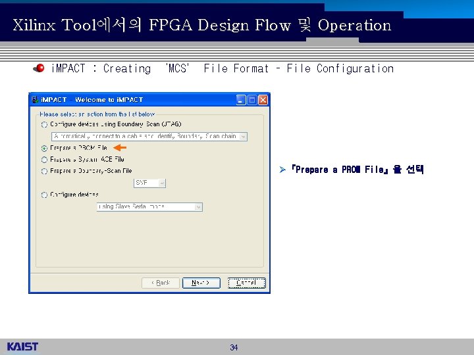The image size is (474, 355).
Task: Click the Back button
Action: [161, 283]
